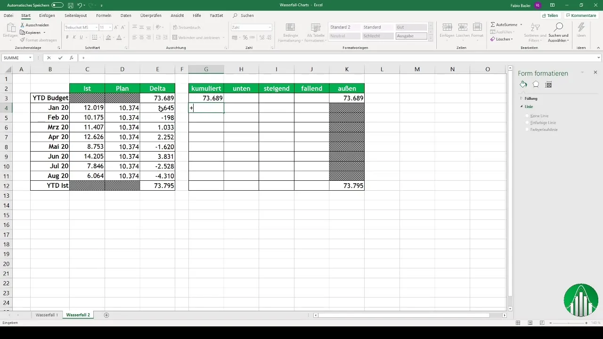The image size is (603, 339).
Task: Click the Textumbruch button
Action: [x=187, y=27]
